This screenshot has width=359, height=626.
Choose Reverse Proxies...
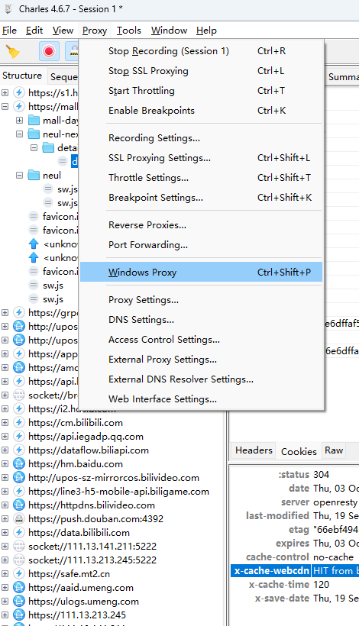click(201, 225)
